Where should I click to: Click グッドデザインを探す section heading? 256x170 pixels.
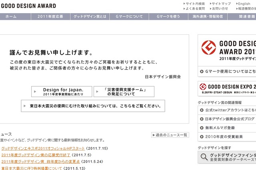(214, 148)
